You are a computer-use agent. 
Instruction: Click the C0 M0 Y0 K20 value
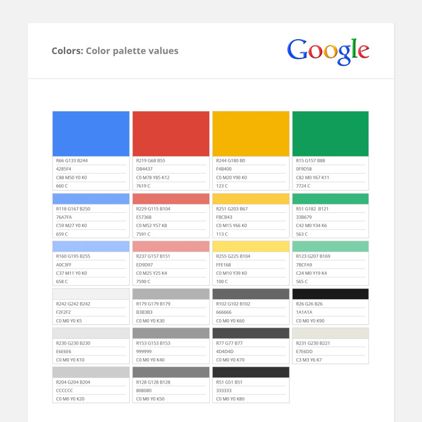tap(70, 398)
